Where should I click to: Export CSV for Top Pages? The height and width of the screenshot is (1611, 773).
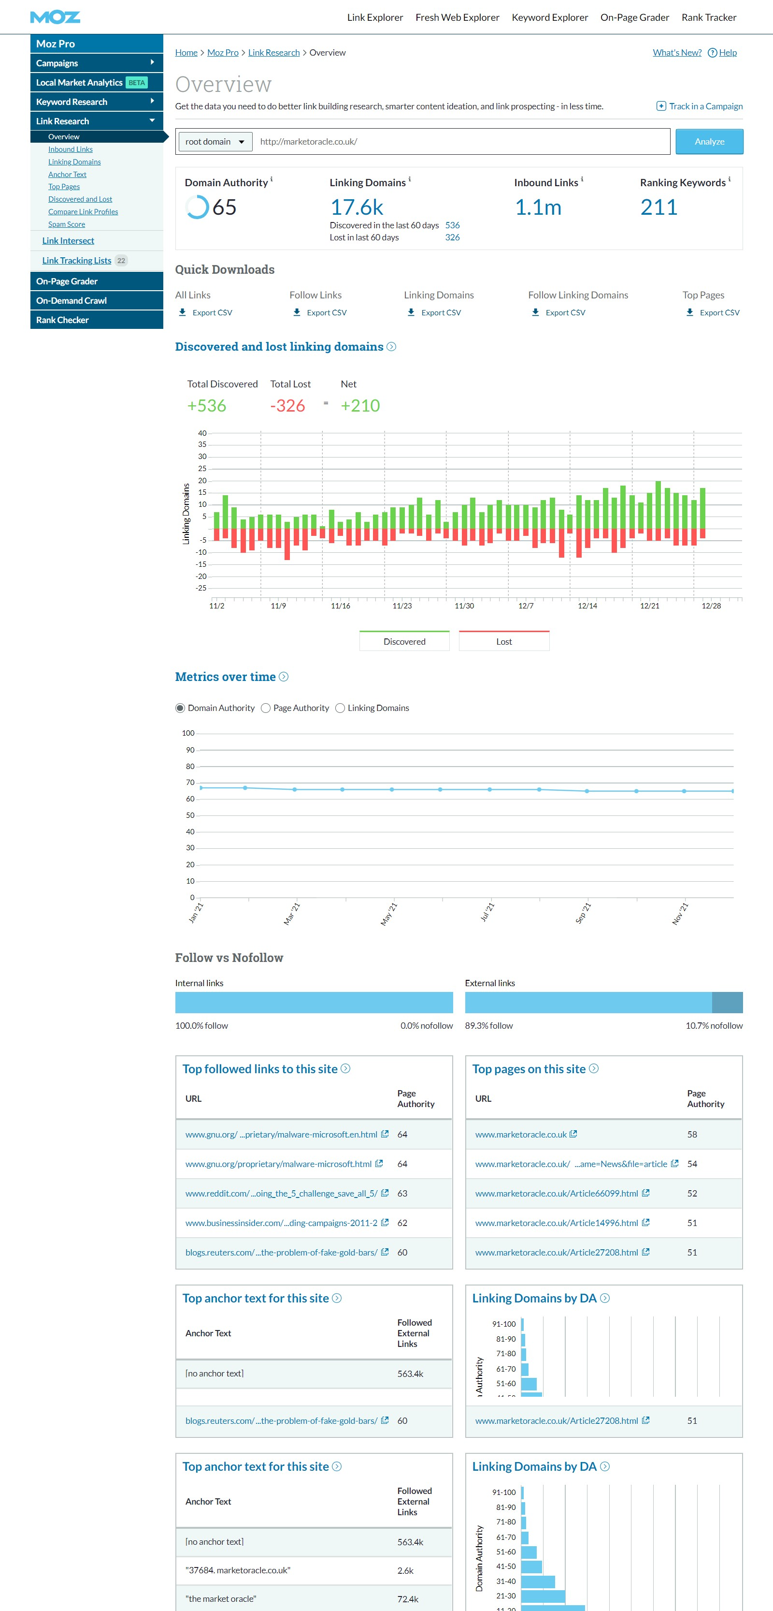[718, 313]
